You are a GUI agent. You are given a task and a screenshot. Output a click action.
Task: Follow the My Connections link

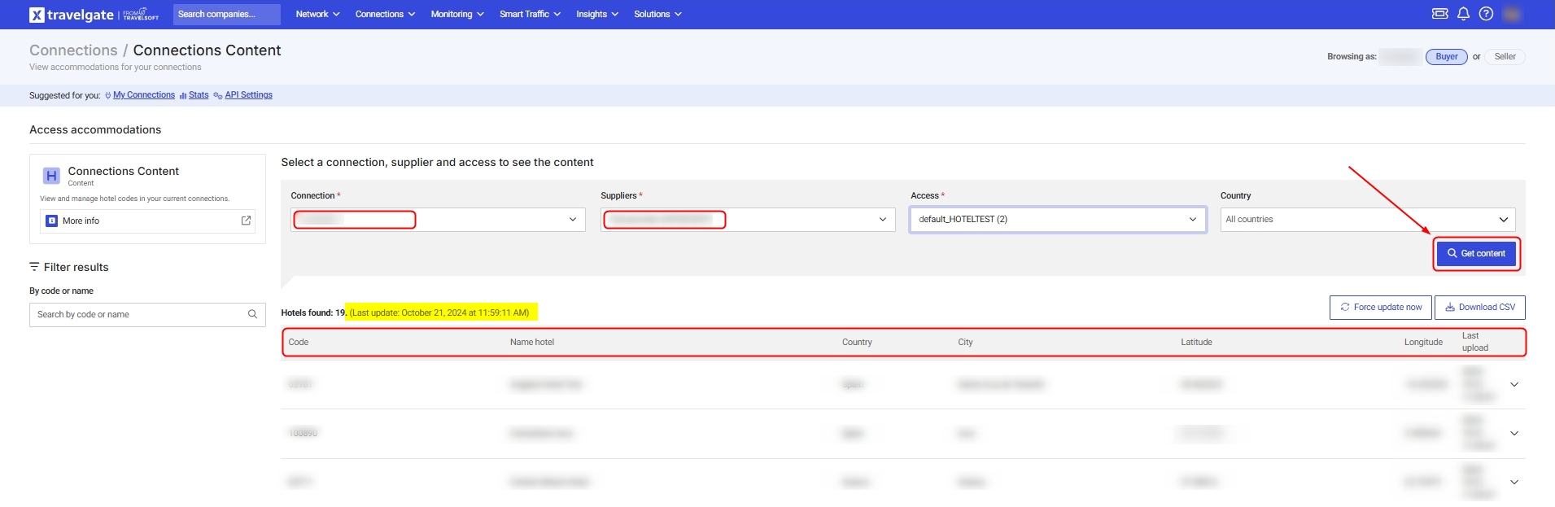144,95
